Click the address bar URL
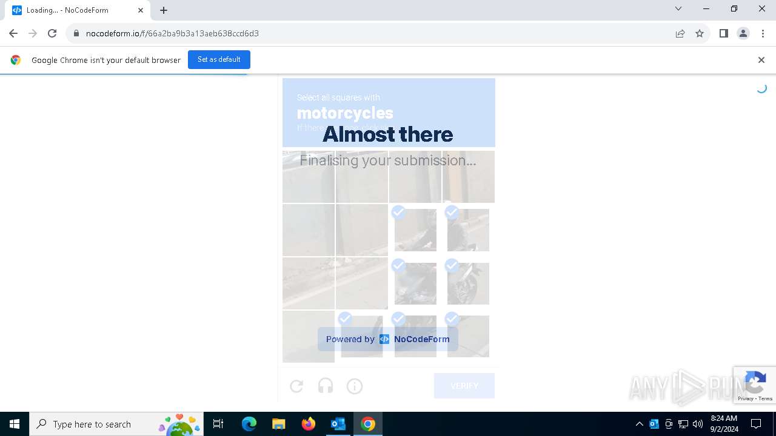This screenshot has height=436, width=776. 172,33
